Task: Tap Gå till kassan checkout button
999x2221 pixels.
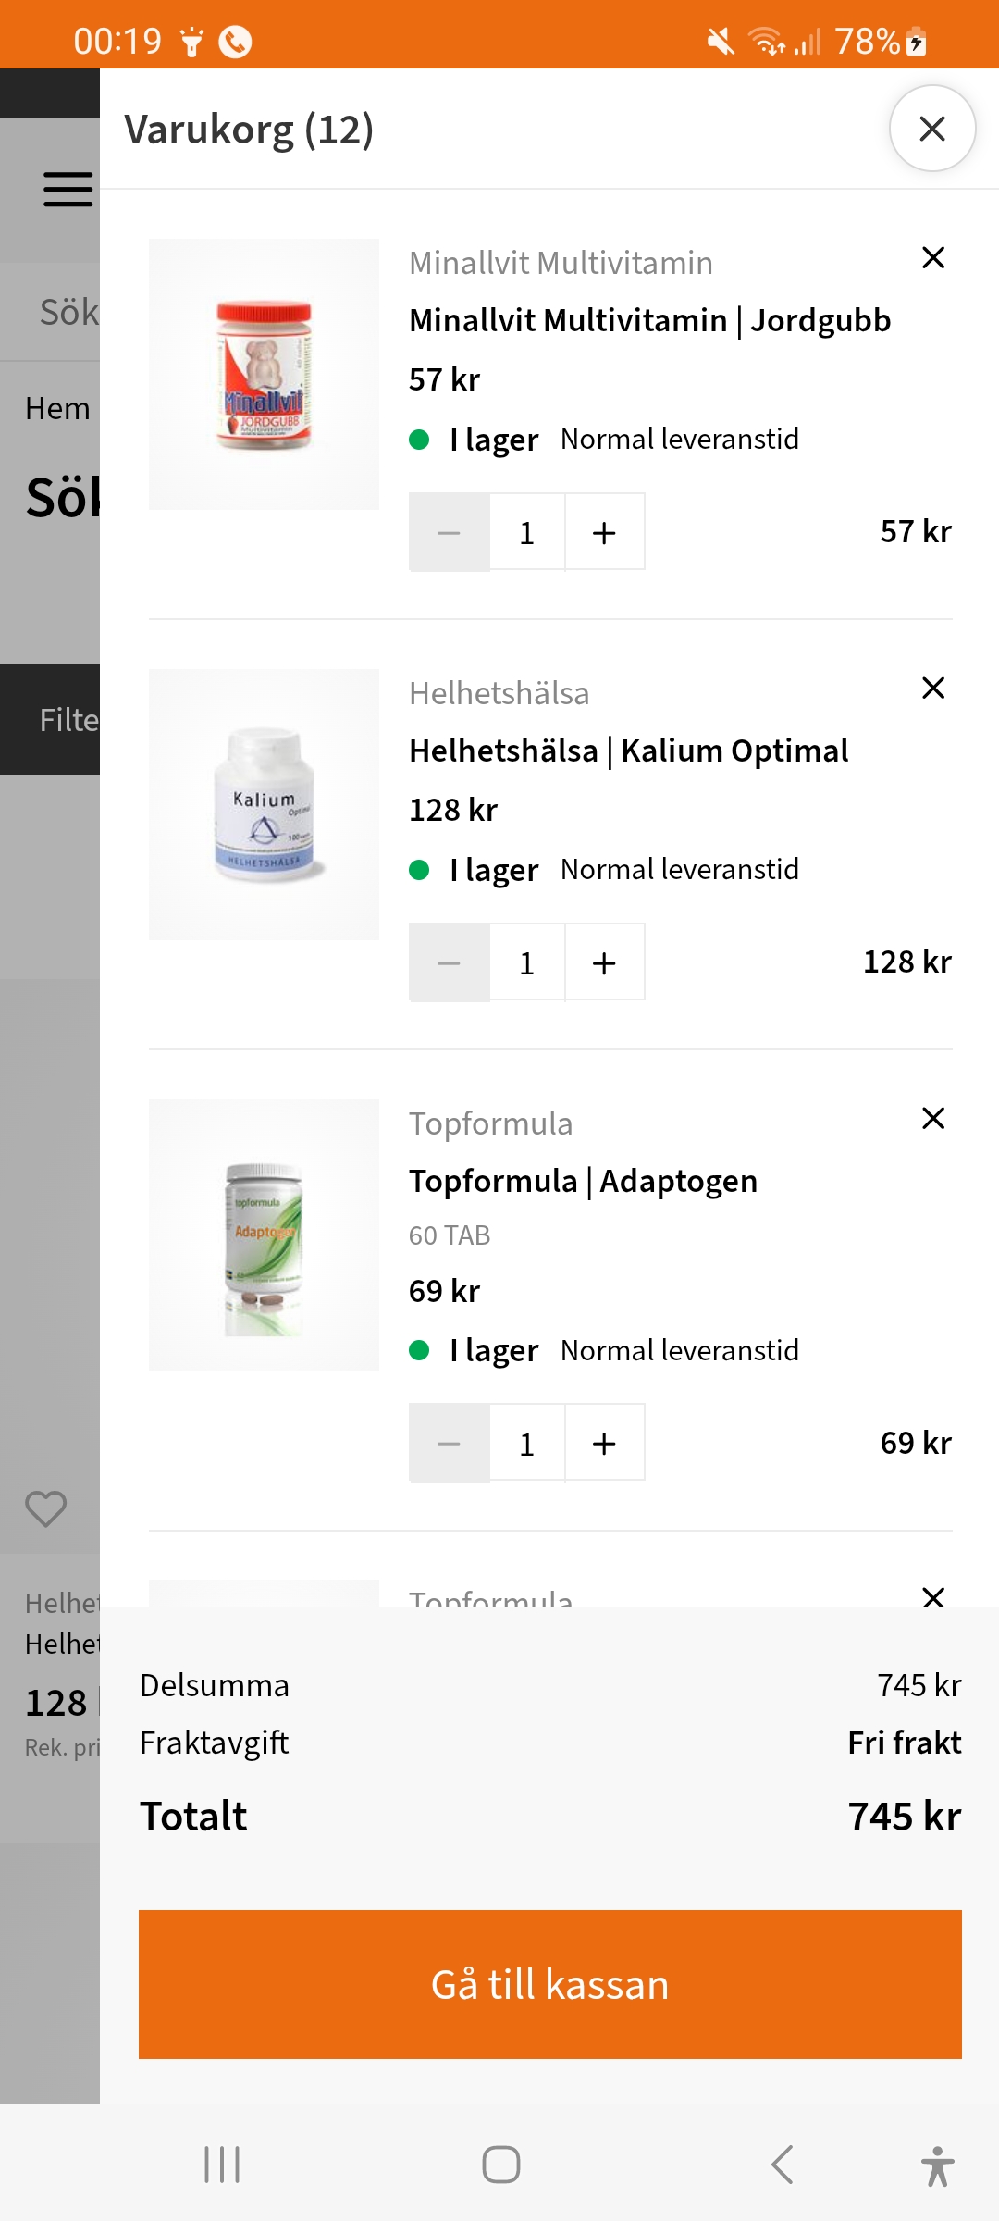Action: coord(549,1984)
